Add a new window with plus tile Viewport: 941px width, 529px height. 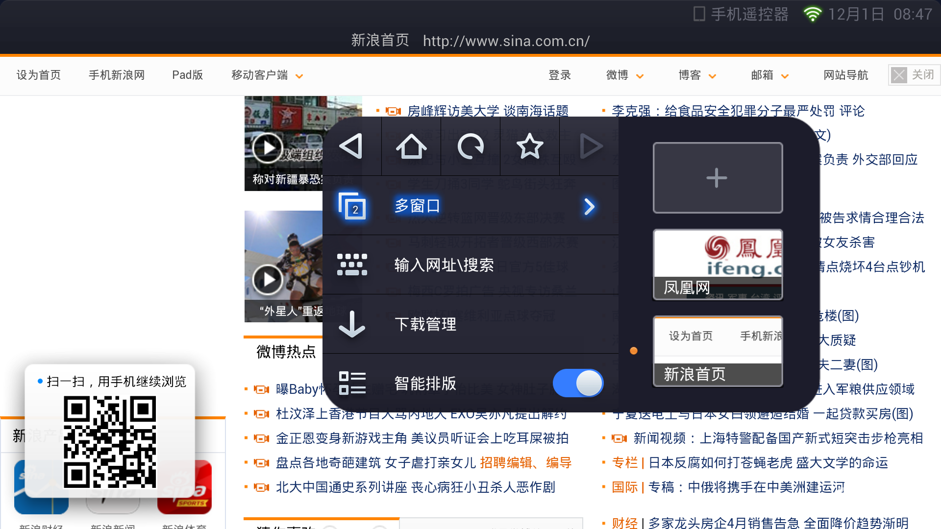point(718,178)
